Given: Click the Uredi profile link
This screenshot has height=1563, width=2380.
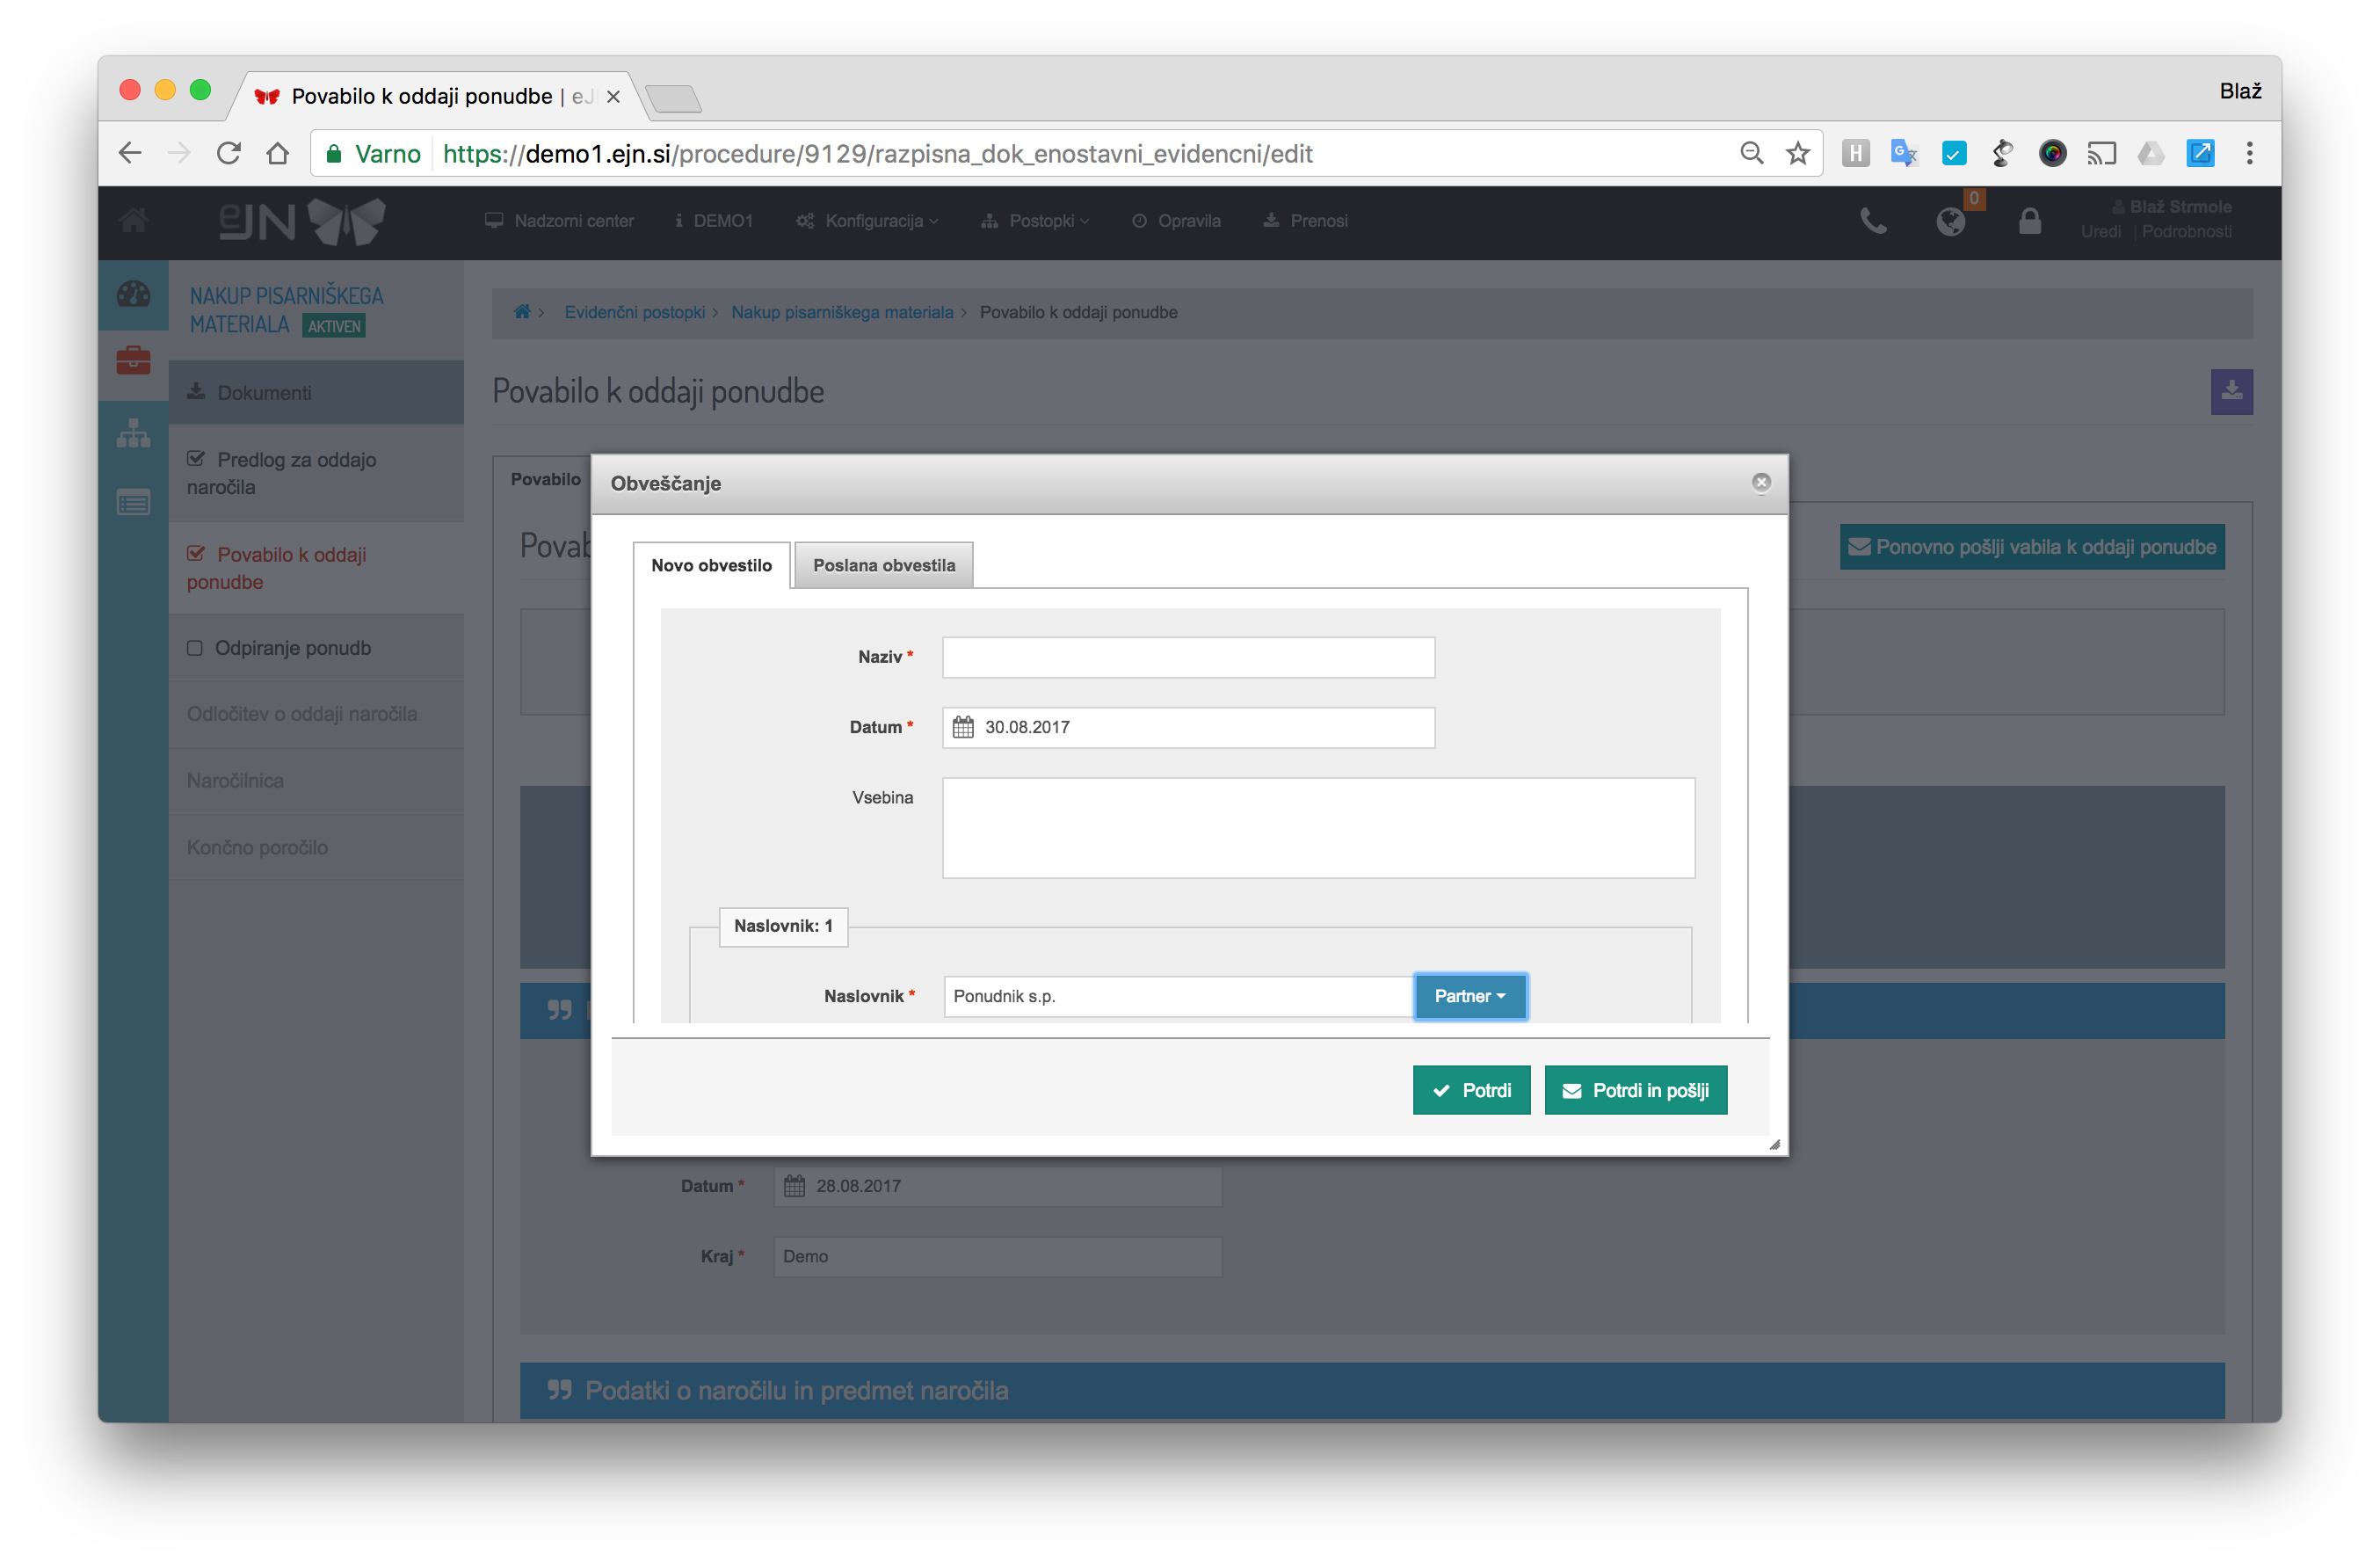Looking at the screenshot, I should pyautogui.click(x=2100, y=232).
